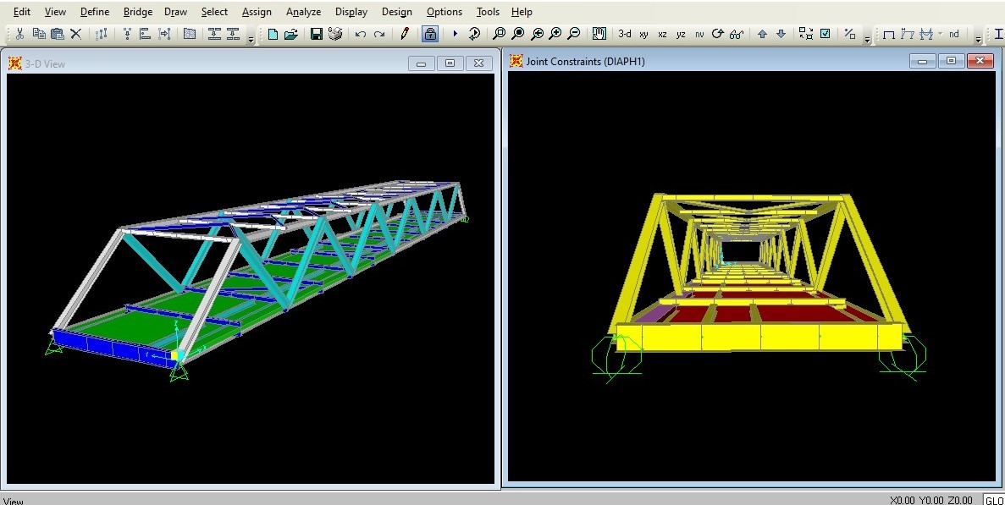Click the Save model floppy icon
The image size is (1005, 505).
(x=316, y=34)
